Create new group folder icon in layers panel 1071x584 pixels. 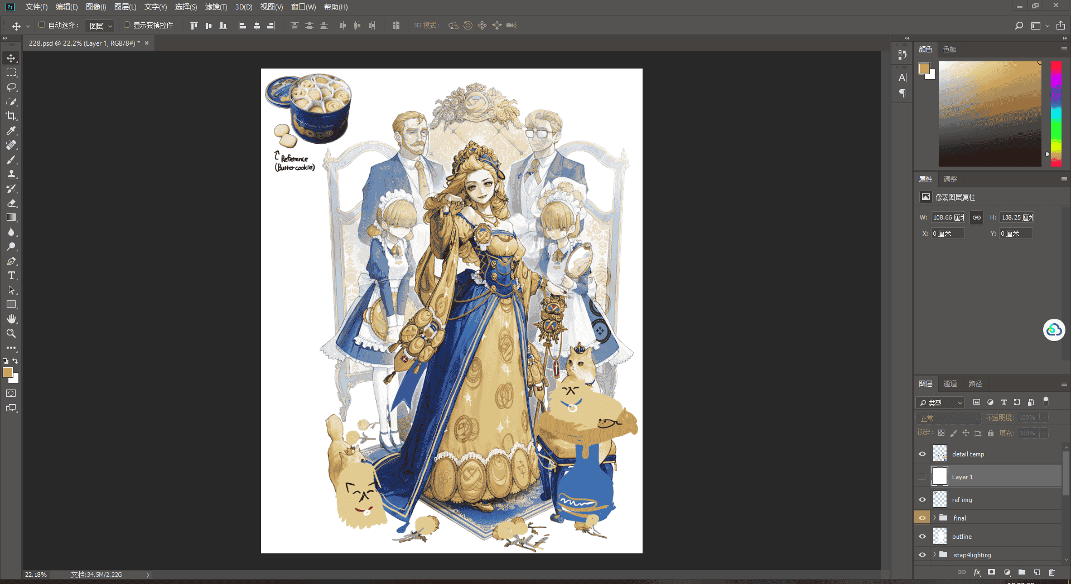(1022, 572)
